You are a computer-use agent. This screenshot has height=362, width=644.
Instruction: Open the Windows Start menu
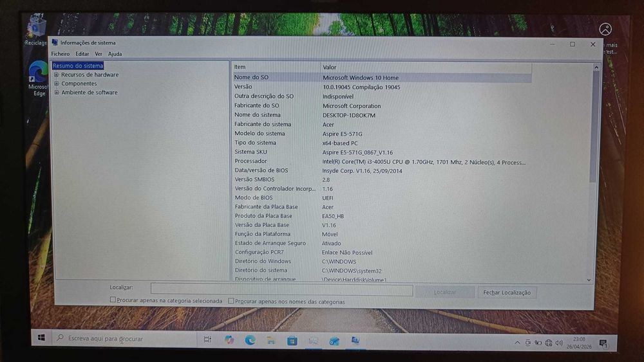tap(41, 338)
